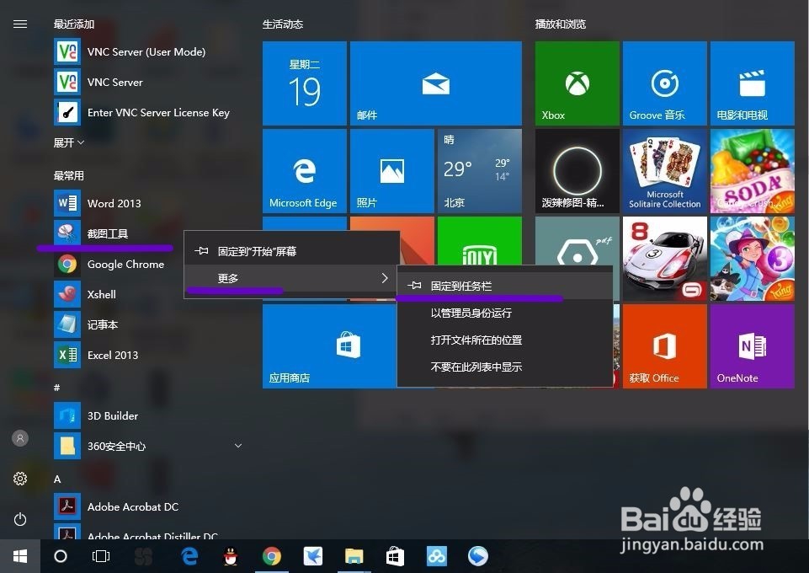
Task: Click the 生活动态 group heading
Action: coord(283,24)
